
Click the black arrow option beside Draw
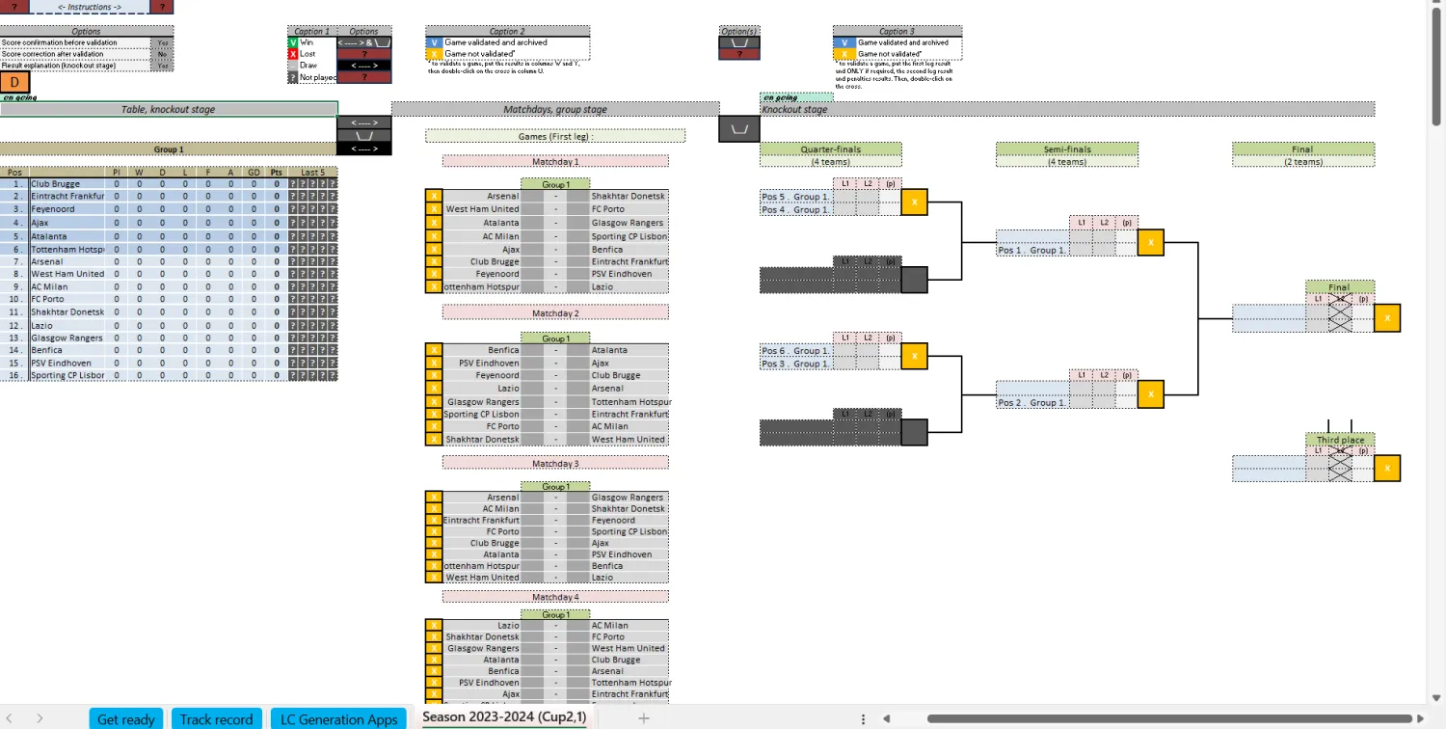(x=363, y=66)
